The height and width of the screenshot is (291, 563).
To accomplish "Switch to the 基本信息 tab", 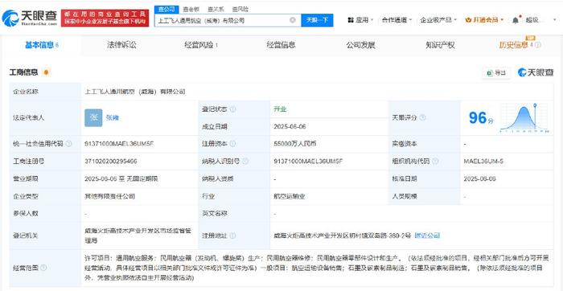I will pyautogui.click(x=41, y=45).
